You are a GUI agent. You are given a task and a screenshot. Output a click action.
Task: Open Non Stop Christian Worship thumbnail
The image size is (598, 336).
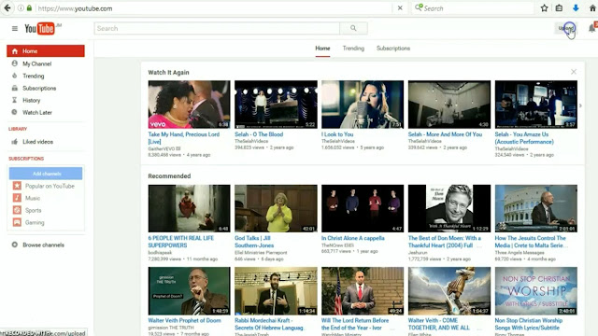[536, 290]
